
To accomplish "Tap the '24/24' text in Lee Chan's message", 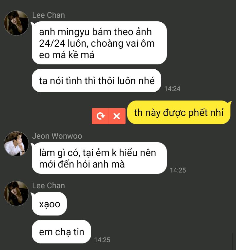I will (x=52, y=43).
